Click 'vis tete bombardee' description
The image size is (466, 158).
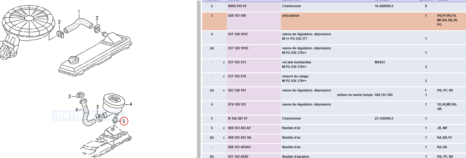point(297,62)
